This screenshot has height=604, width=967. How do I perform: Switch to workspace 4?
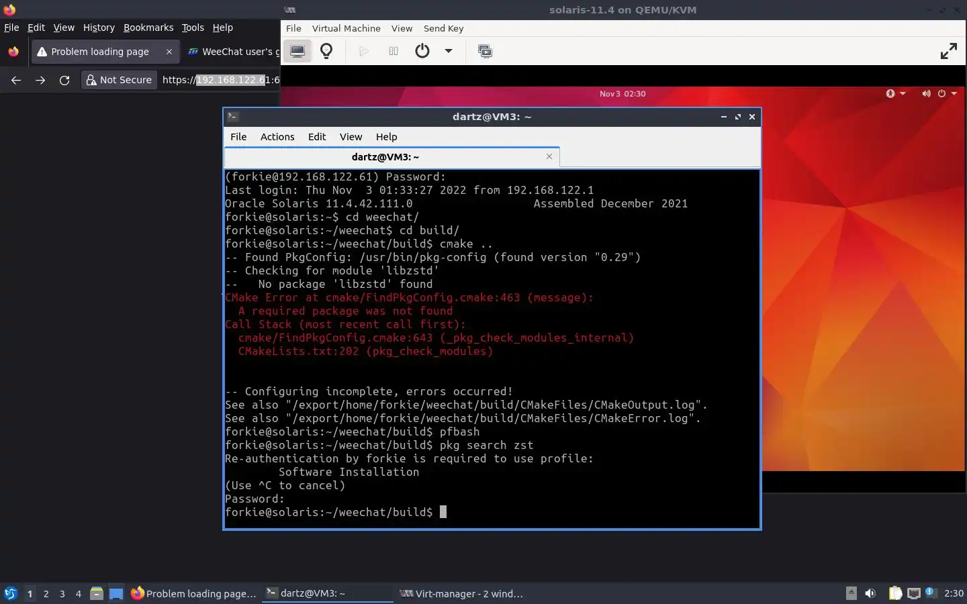click(79, 593)
